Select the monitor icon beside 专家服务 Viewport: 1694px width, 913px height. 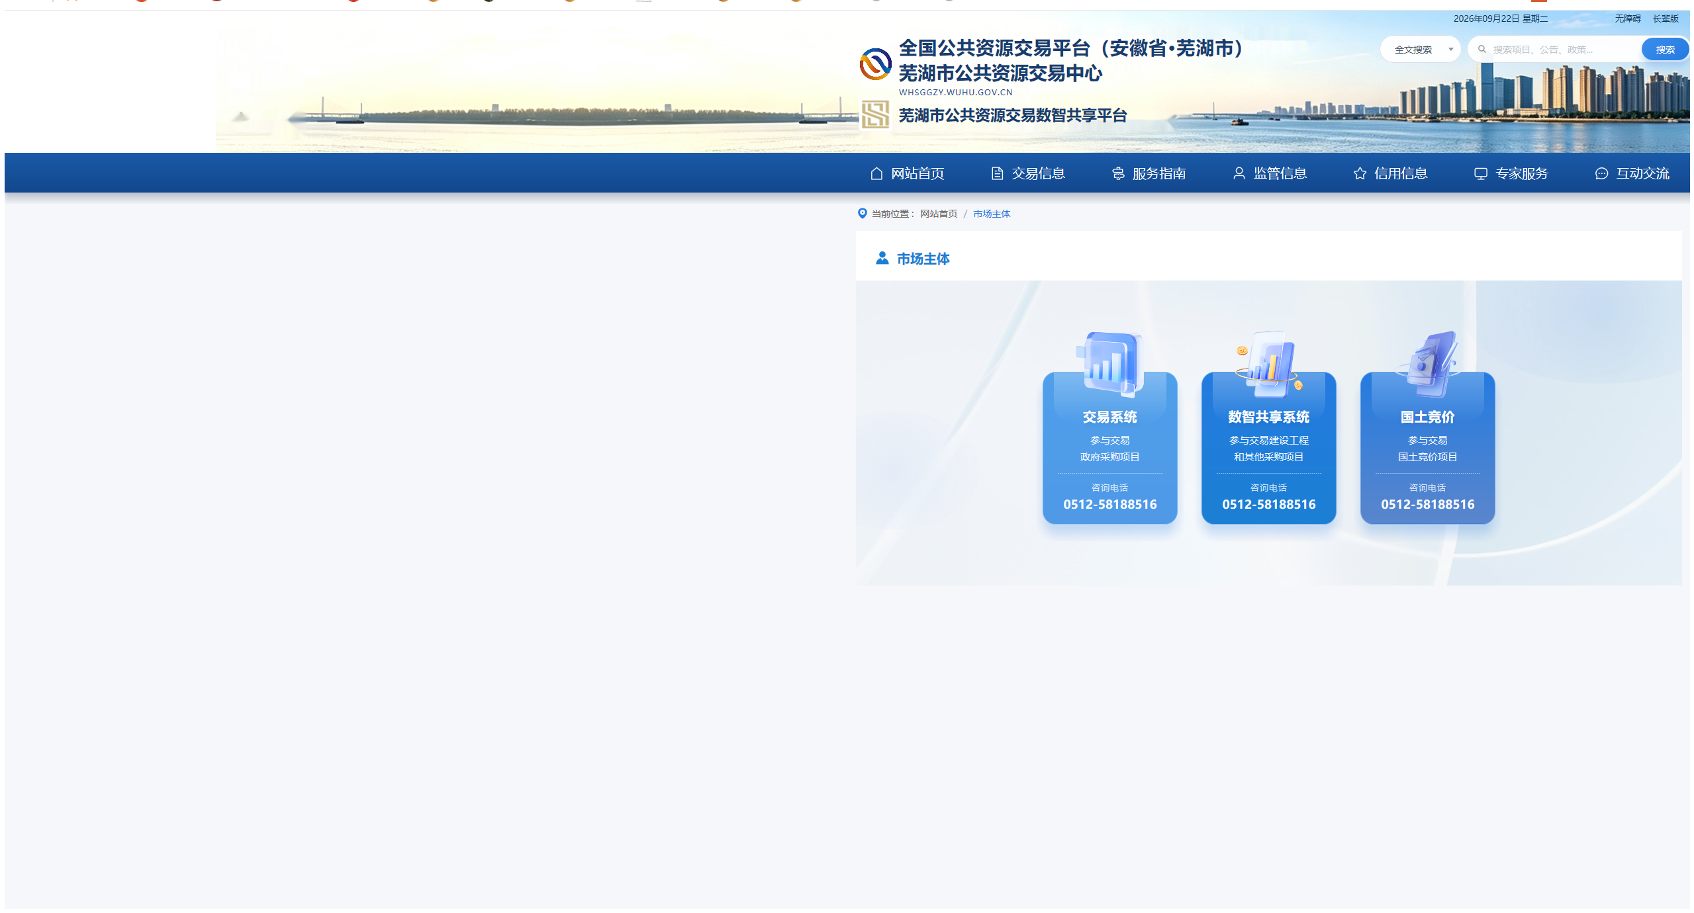tap(1481, 173)
